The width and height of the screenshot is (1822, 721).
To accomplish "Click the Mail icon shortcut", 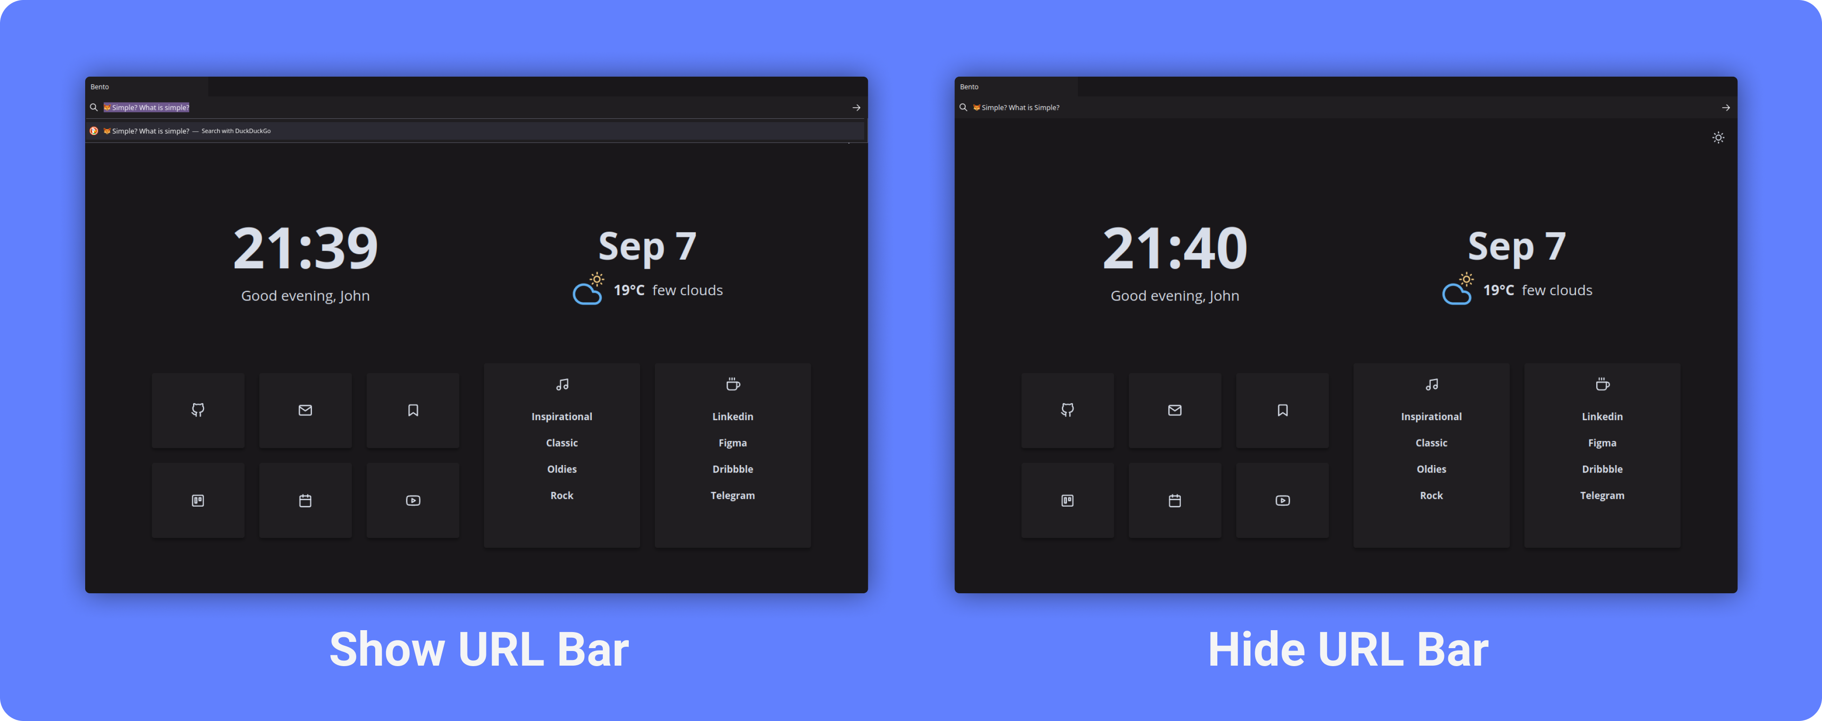I will point(306,410).
